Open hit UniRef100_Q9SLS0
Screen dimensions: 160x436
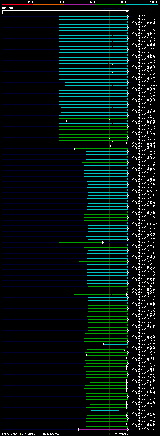click(x=143, y=19)
